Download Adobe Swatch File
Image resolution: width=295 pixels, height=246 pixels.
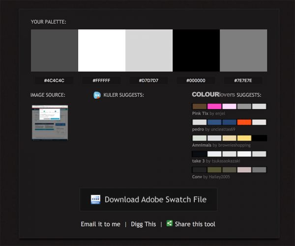(x=148, y=199)
